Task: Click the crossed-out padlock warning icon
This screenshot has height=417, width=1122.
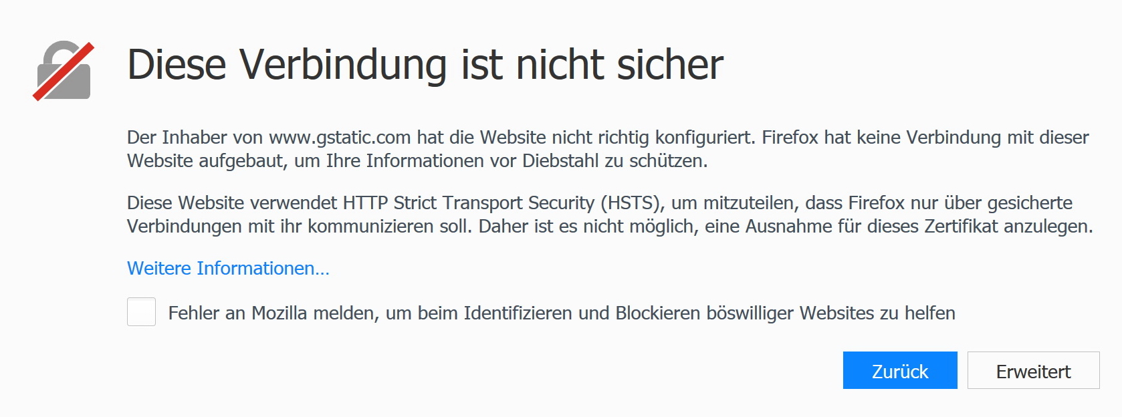Action: click(64, 72)
